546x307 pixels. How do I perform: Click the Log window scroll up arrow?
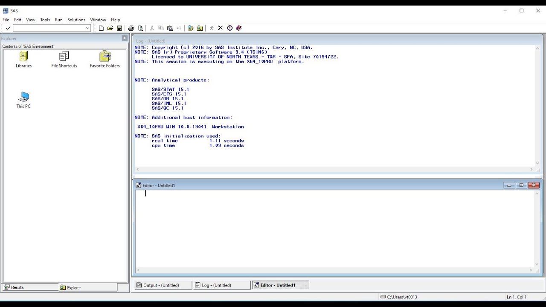coord(537,49)
